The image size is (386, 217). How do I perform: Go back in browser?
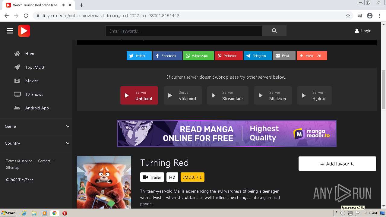coord(7,16)
